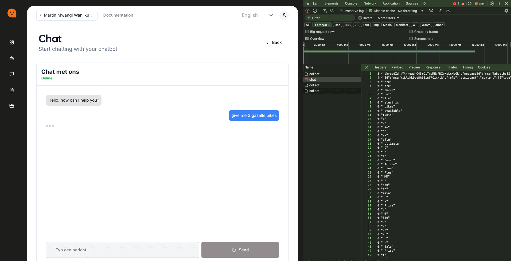Click the red errors count badge
Viewport: 511px width, 261px height.
coord(456,4)
